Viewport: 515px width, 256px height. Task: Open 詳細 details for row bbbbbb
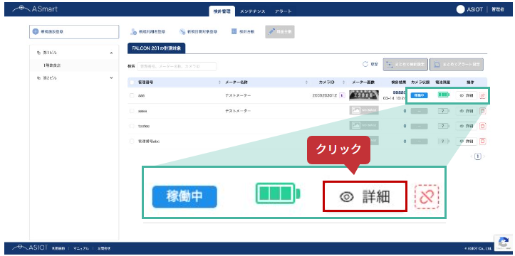(x=466, y=126)
